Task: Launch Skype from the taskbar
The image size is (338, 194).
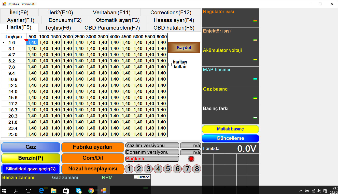Action: [78, 190]
